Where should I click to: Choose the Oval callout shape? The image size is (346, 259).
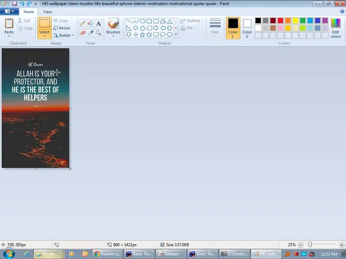point(163,35)
